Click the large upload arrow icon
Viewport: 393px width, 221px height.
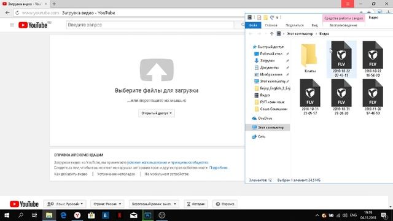point(157,70)
